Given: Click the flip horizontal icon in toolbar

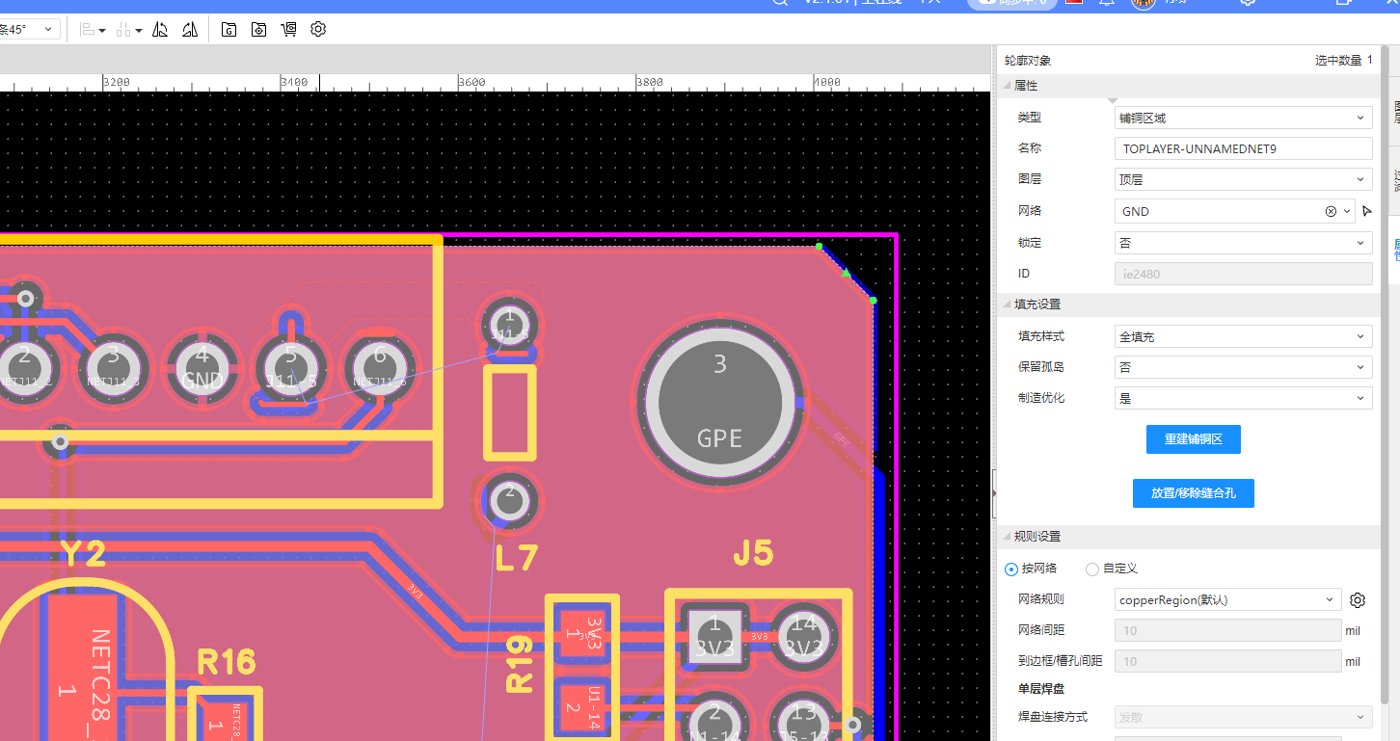Looking at the screenshot, I should click(160, 30).
